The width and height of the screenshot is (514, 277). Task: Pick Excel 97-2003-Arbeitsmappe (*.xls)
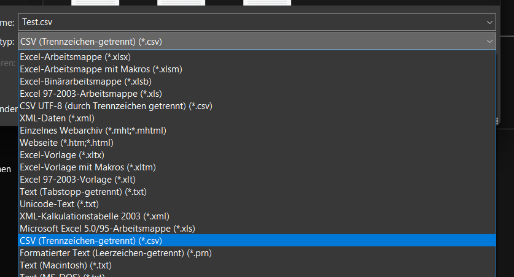(x=90, y=94)
